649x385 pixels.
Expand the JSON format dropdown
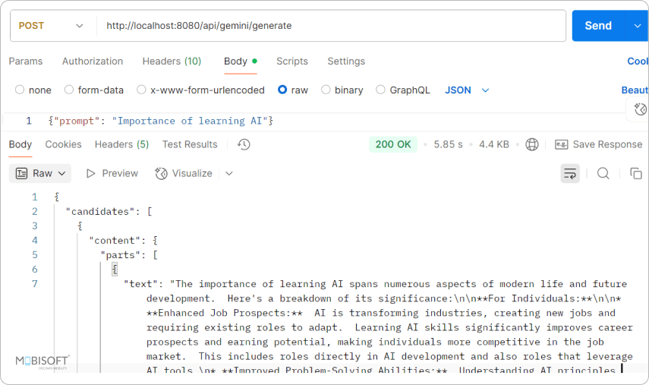[x=467, y=90]
